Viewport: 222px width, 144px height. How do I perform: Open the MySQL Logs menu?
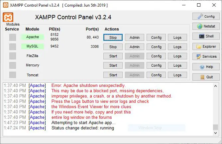(x=177, y=47)
